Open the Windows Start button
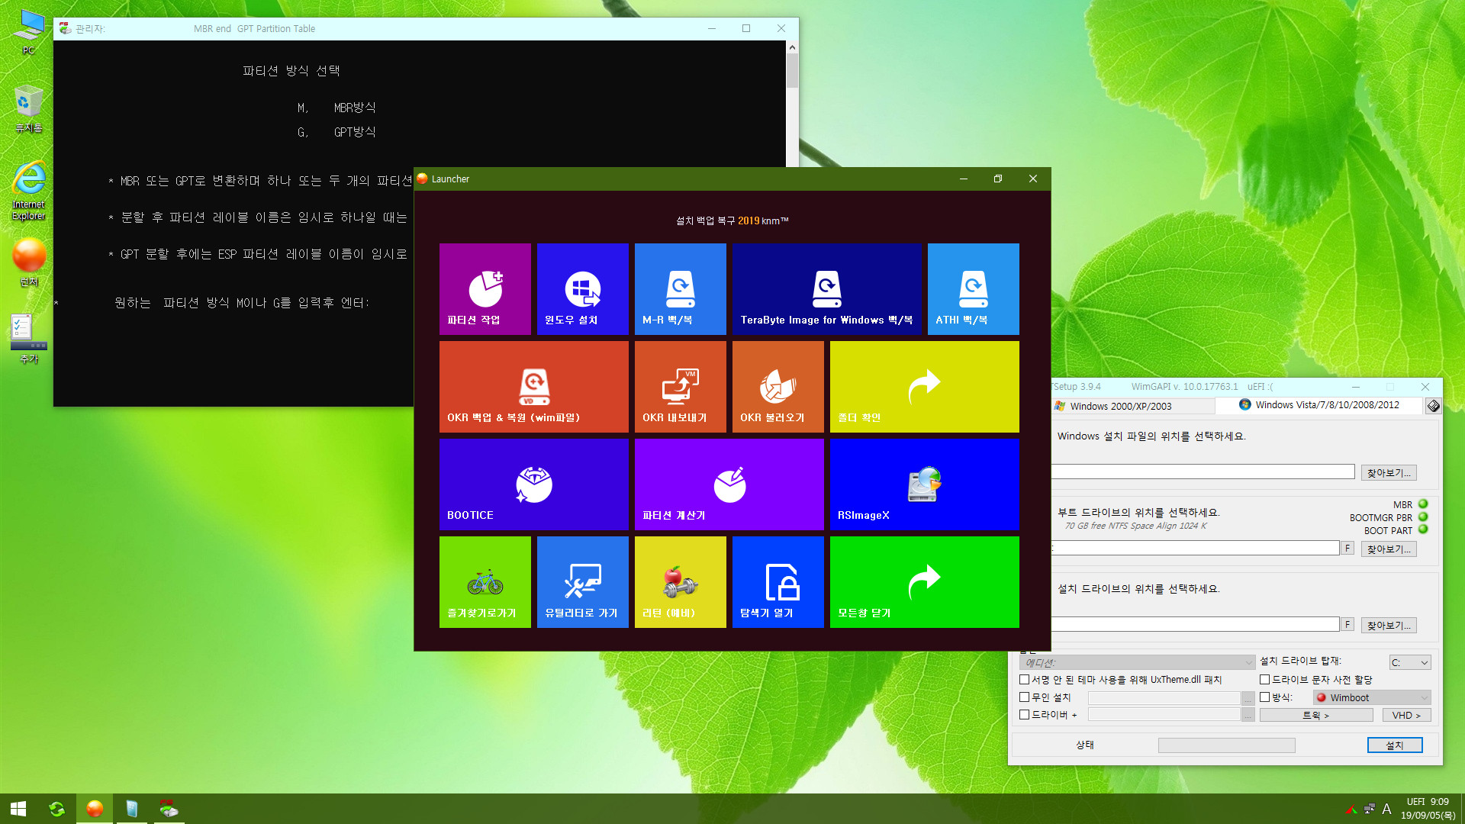 (x=18, y=809)
